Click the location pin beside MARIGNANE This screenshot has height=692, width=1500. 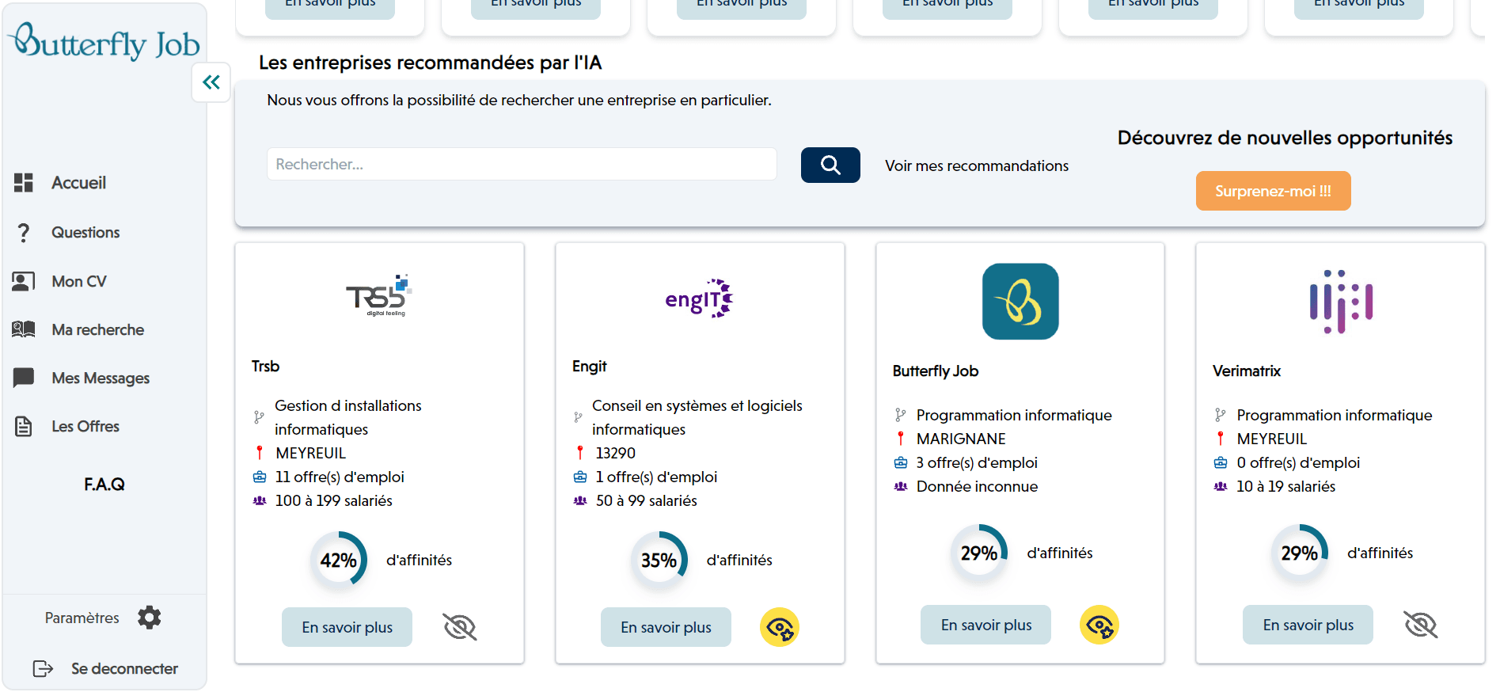coord(901,439)
